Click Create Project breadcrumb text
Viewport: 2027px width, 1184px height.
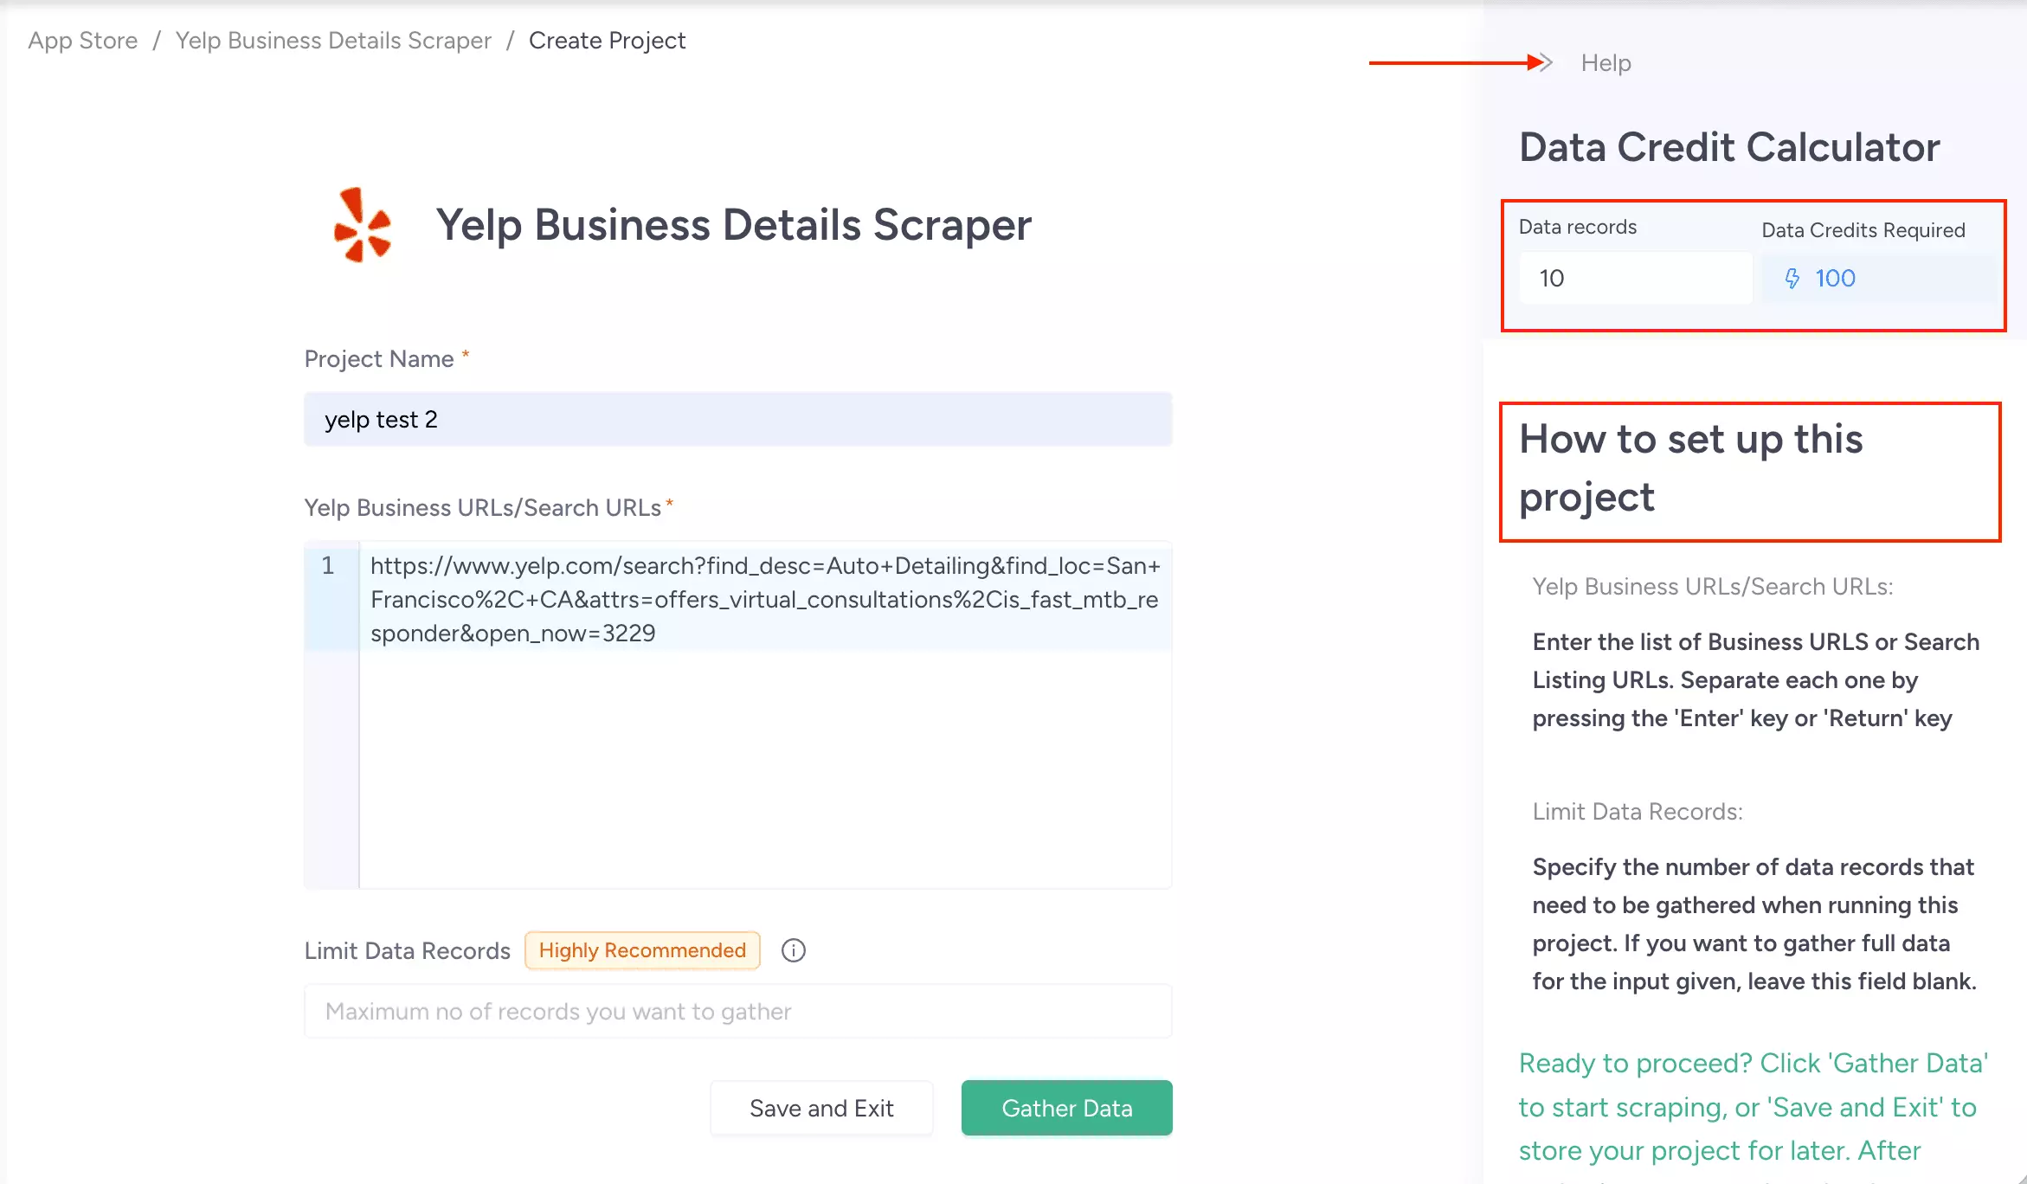click(x=607, y=41)
